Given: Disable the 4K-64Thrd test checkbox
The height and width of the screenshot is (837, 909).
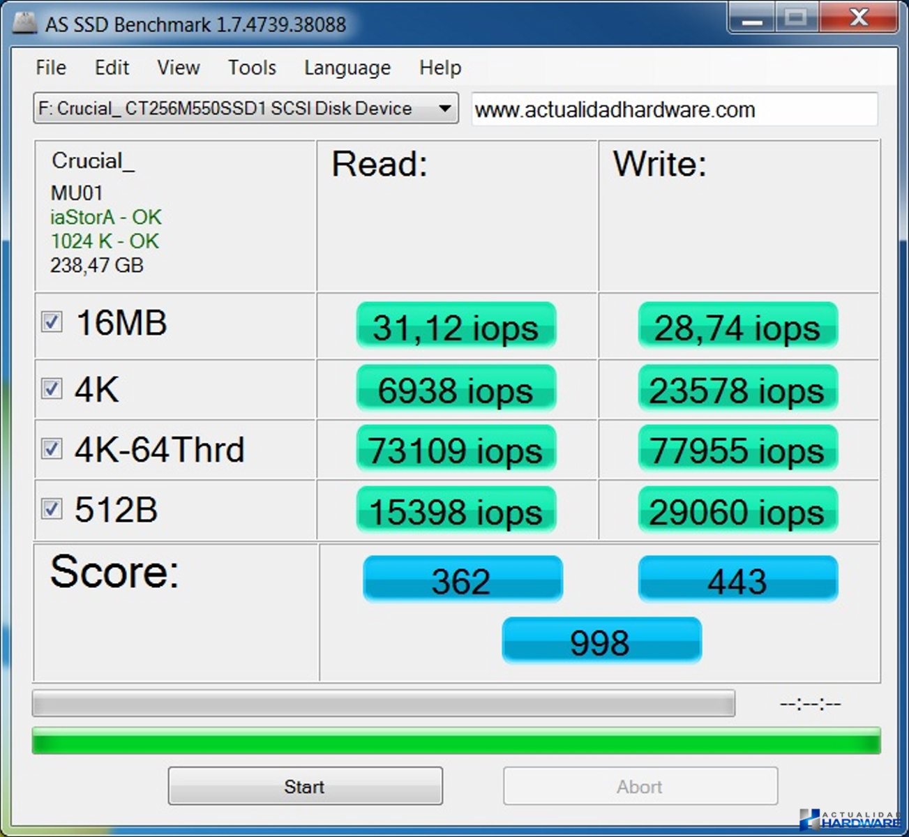Looking at the screenshot, I should (x=52, y=448).
